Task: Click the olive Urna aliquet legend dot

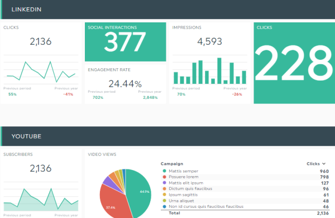Action: [164, 201]
